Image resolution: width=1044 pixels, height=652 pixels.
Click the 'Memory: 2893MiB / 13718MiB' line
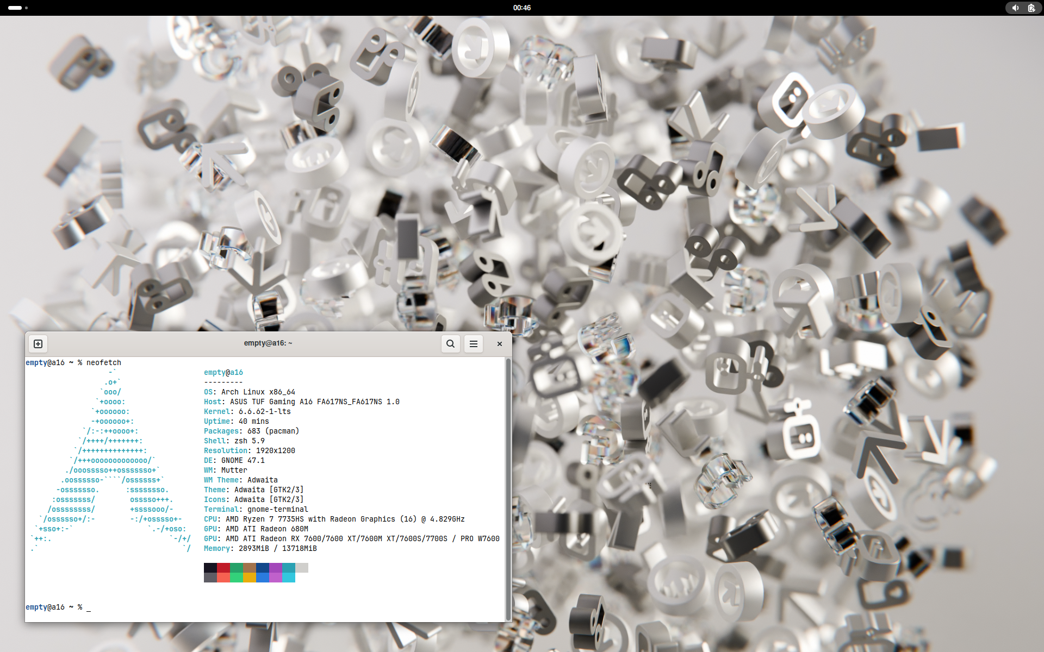[x=260, y=548]
